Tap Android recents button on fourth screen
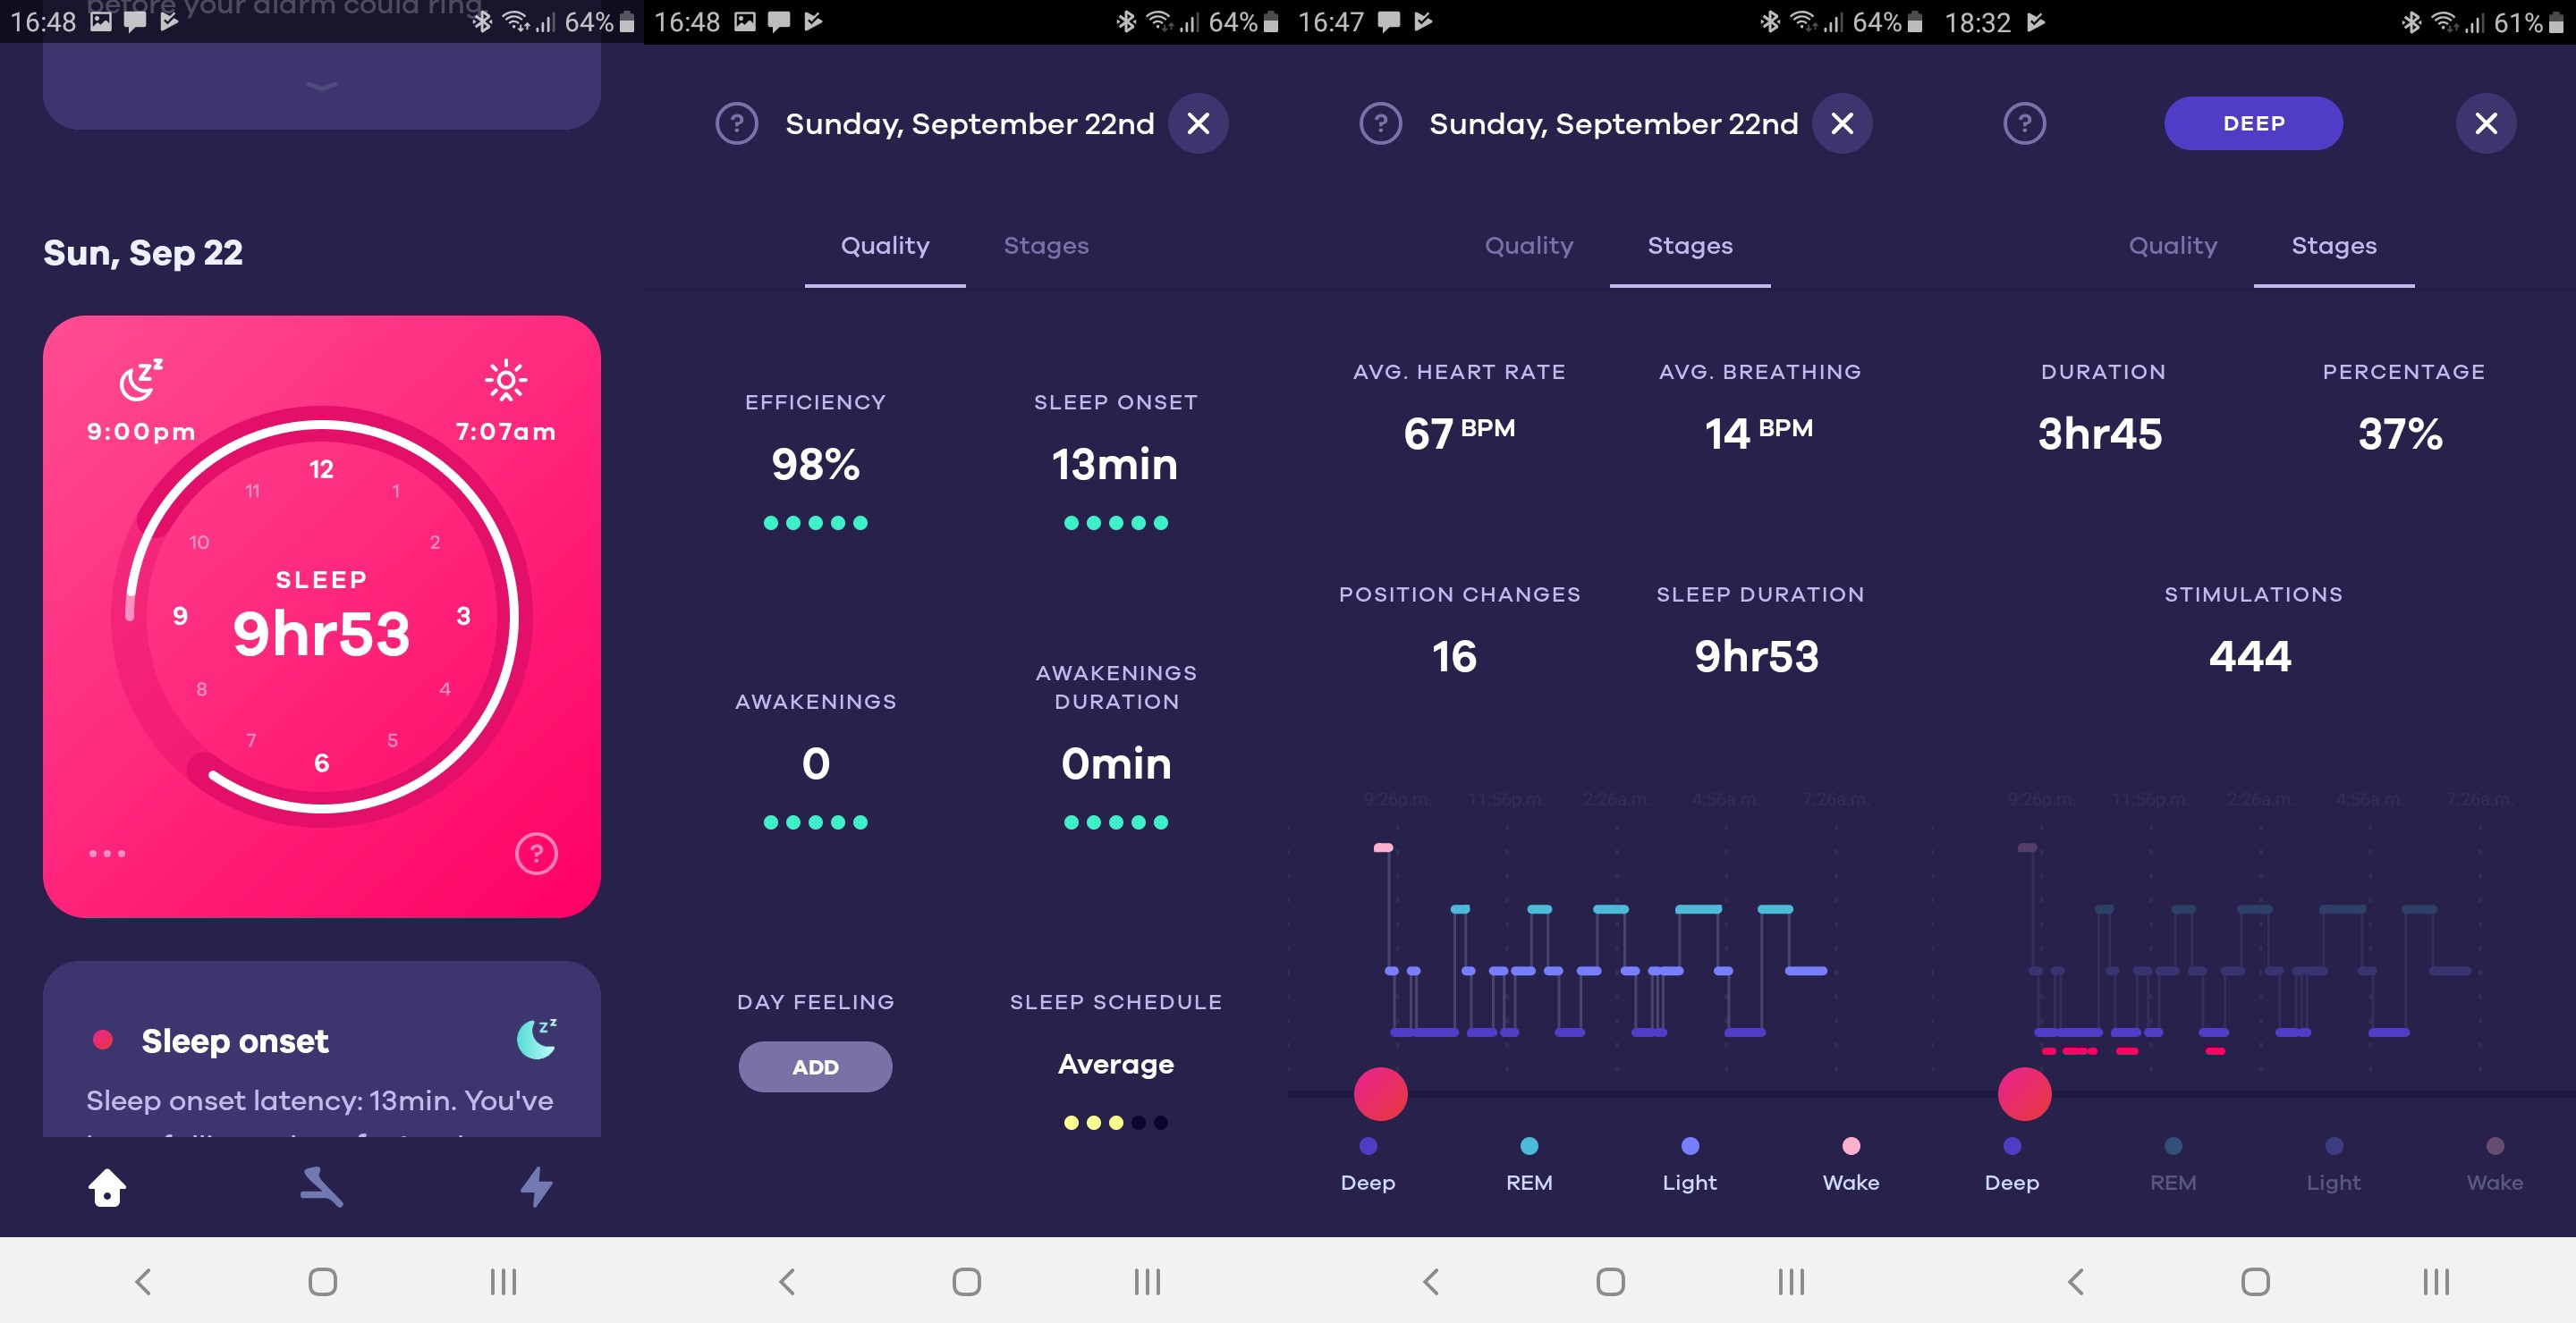 [x=2435, y=1282]
